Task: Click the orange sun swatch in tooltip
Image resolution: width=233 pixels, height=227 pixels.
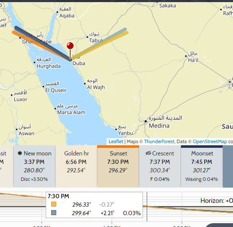Action: [54, 204]
